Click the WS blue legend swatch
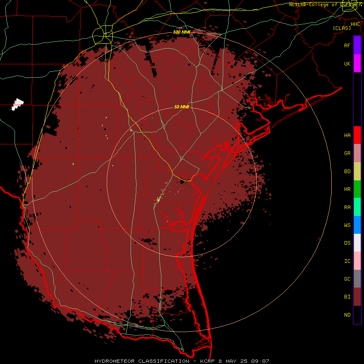The height and width of the screenshot is (364, 364). (357, 225)
